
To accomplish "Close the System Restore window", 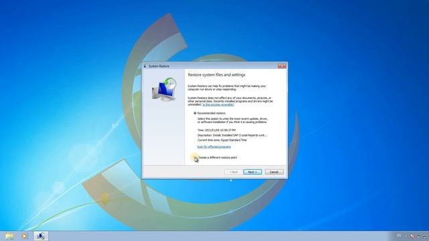I will (282, 66).
